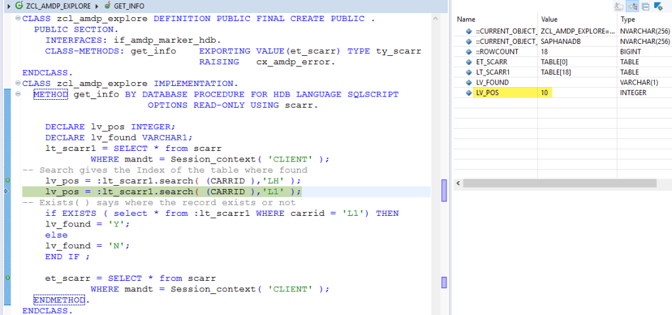The width and height of the screenshot is (672, 315).
Task: Click the comment about Search giving the index
Action: pos(164,170)
